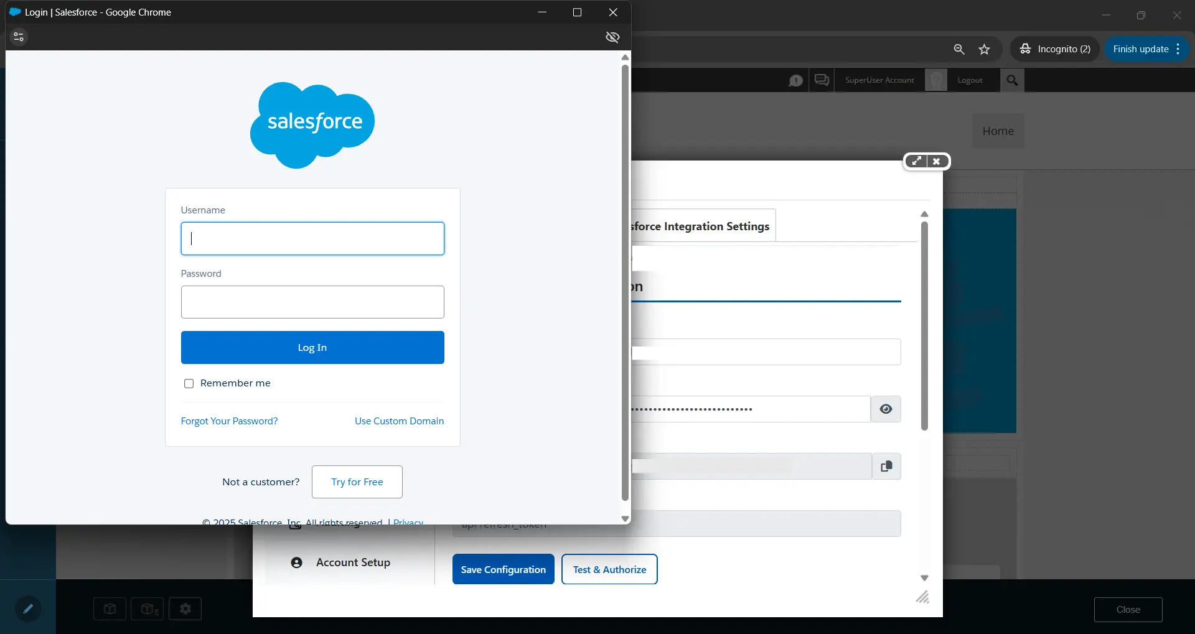Click the modal resize grip icon
This screenshot has width=1195, height=634.
coord(922,597)
